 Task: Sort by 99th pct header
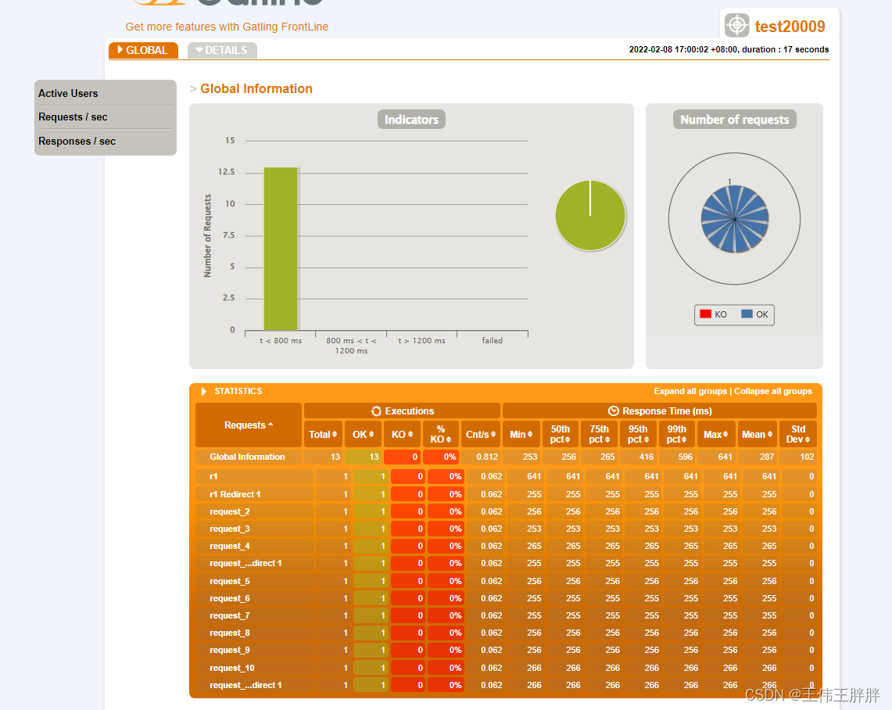click(677, 434)
